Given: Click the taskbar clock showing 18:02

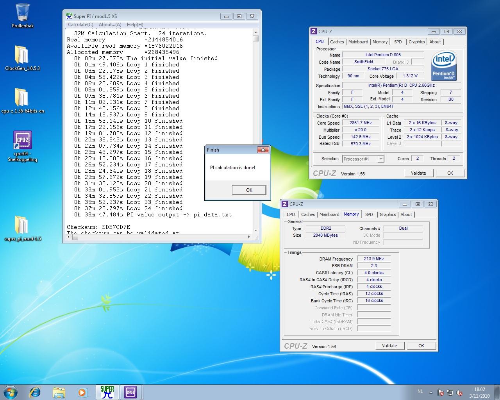Looking at the screenshot, I should 479,392.
